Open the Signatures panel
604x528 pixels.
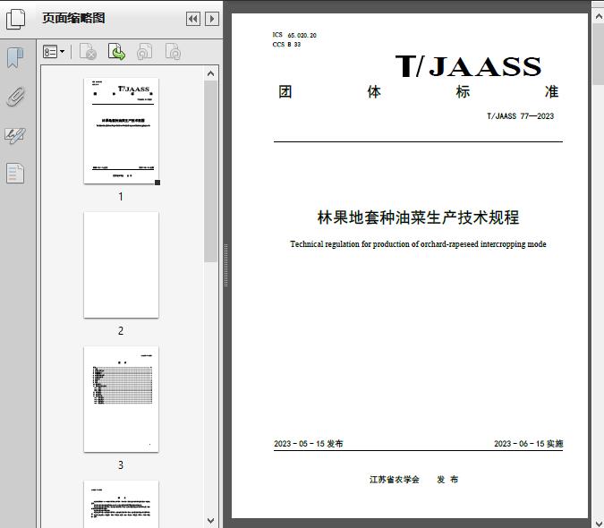(15, 135)
